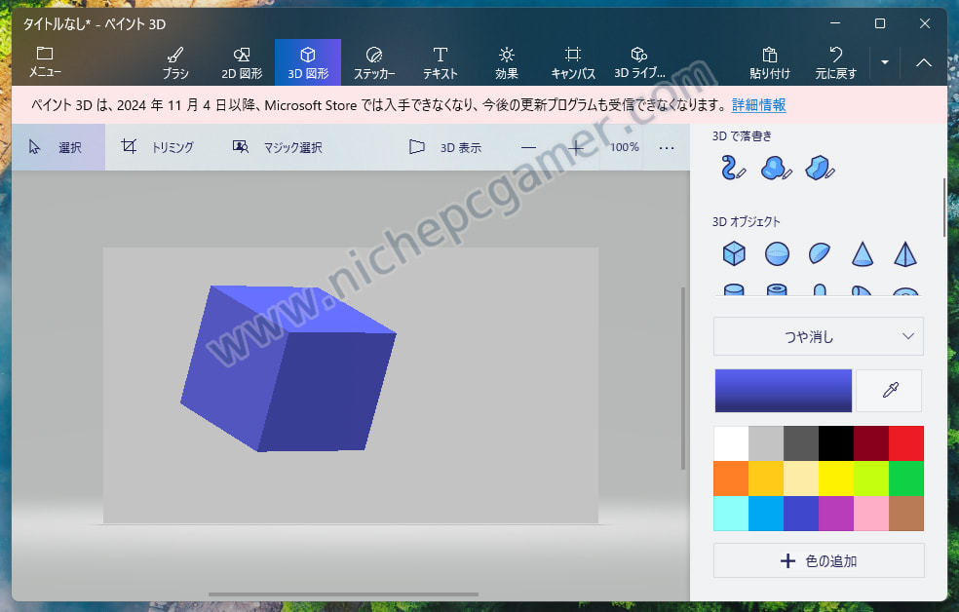Choose the トリミング crop tool
This screenshot has height=612, width=959.
click(157, 147)
